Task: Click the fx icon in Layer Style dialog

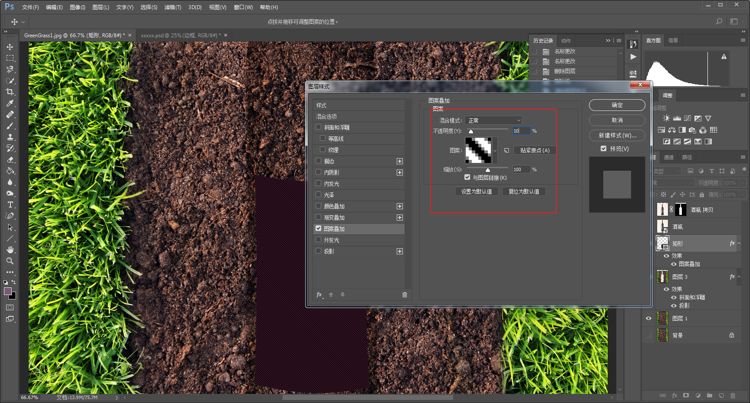Action: pos(319,295)
